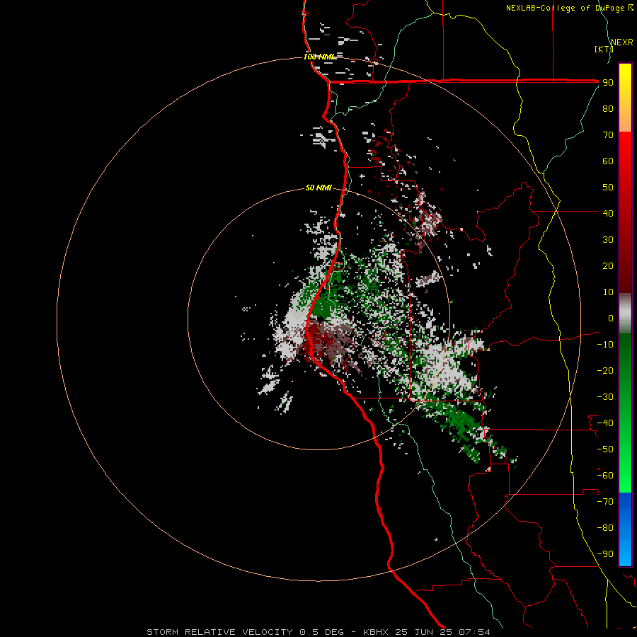Pick the gray zero-velocity segment of the color bar
Viewport: 637px width, 637px height.
625,314
